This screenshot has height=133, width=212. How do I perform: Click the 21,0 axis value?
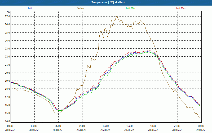tap(7, 65)
